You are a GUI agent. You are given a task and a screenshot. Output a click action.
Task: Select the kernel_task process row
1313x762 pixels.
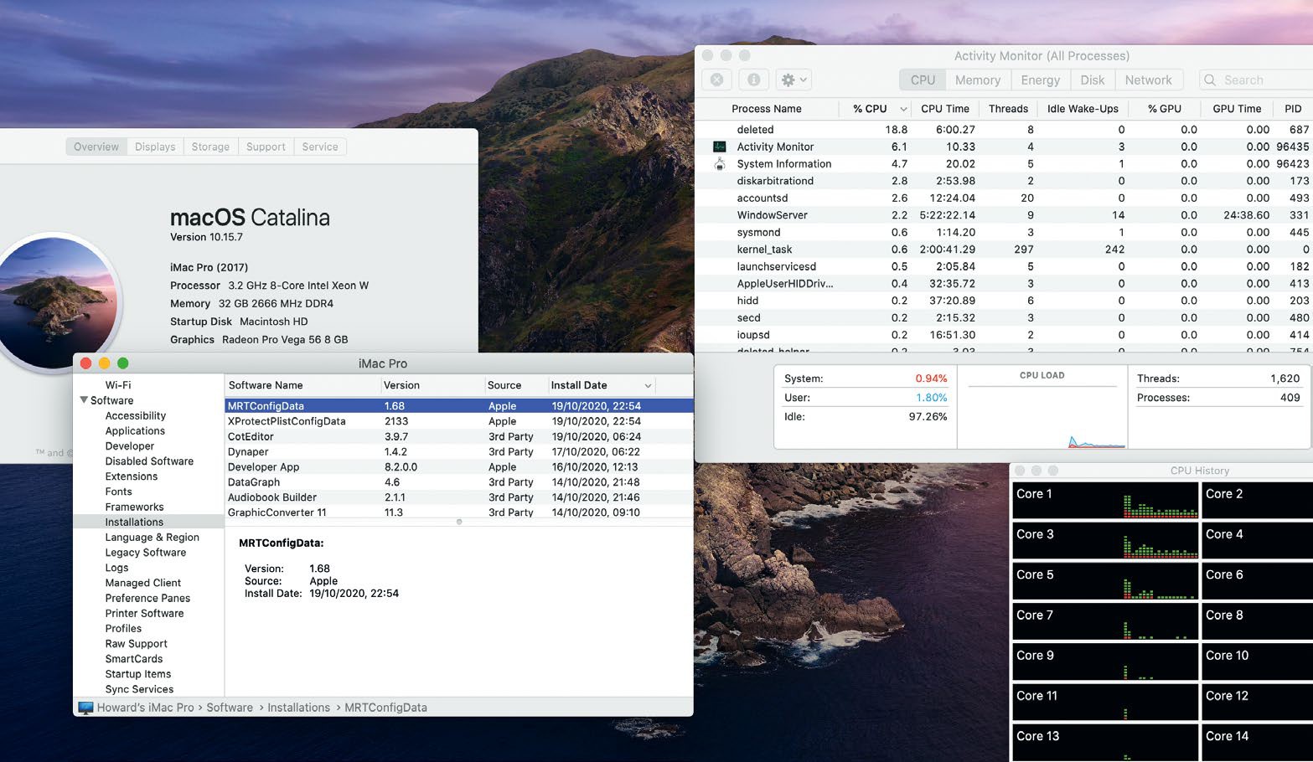click(1005, 250)
